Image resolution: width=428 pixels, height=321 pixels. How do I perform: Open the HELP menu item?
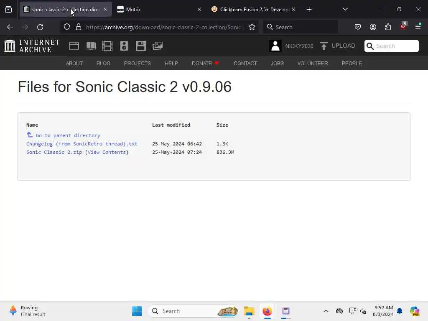tap(171, 64)
